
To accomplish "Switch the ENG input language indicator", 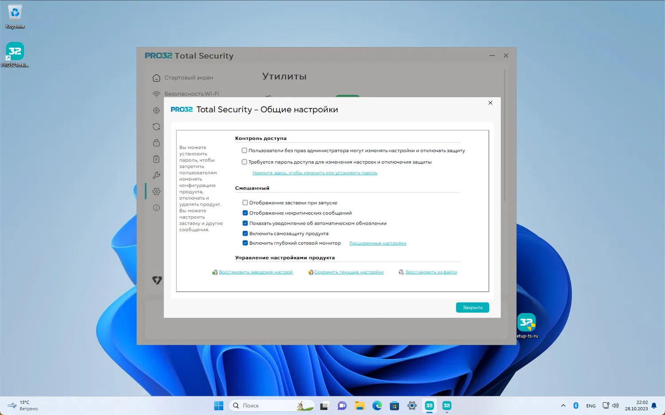I will 591,406.
